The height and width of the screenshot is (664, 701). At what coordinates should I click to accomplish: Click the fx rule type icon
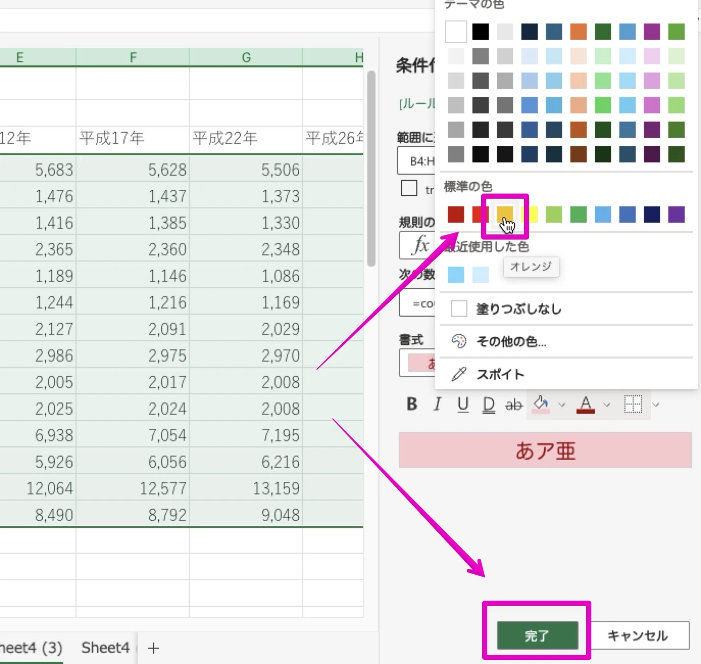[x=421, y=245]
